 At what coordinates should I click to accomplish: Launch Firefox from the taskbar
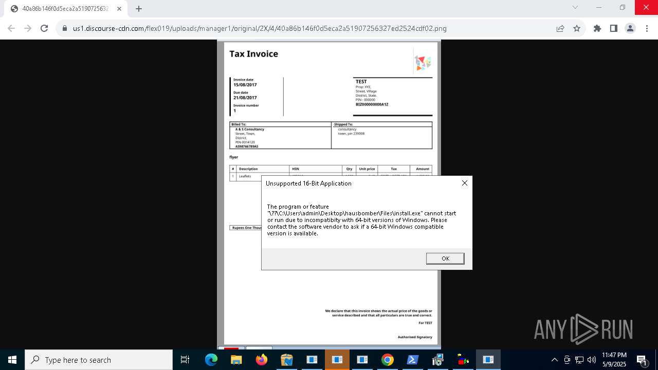pos(262,360)
